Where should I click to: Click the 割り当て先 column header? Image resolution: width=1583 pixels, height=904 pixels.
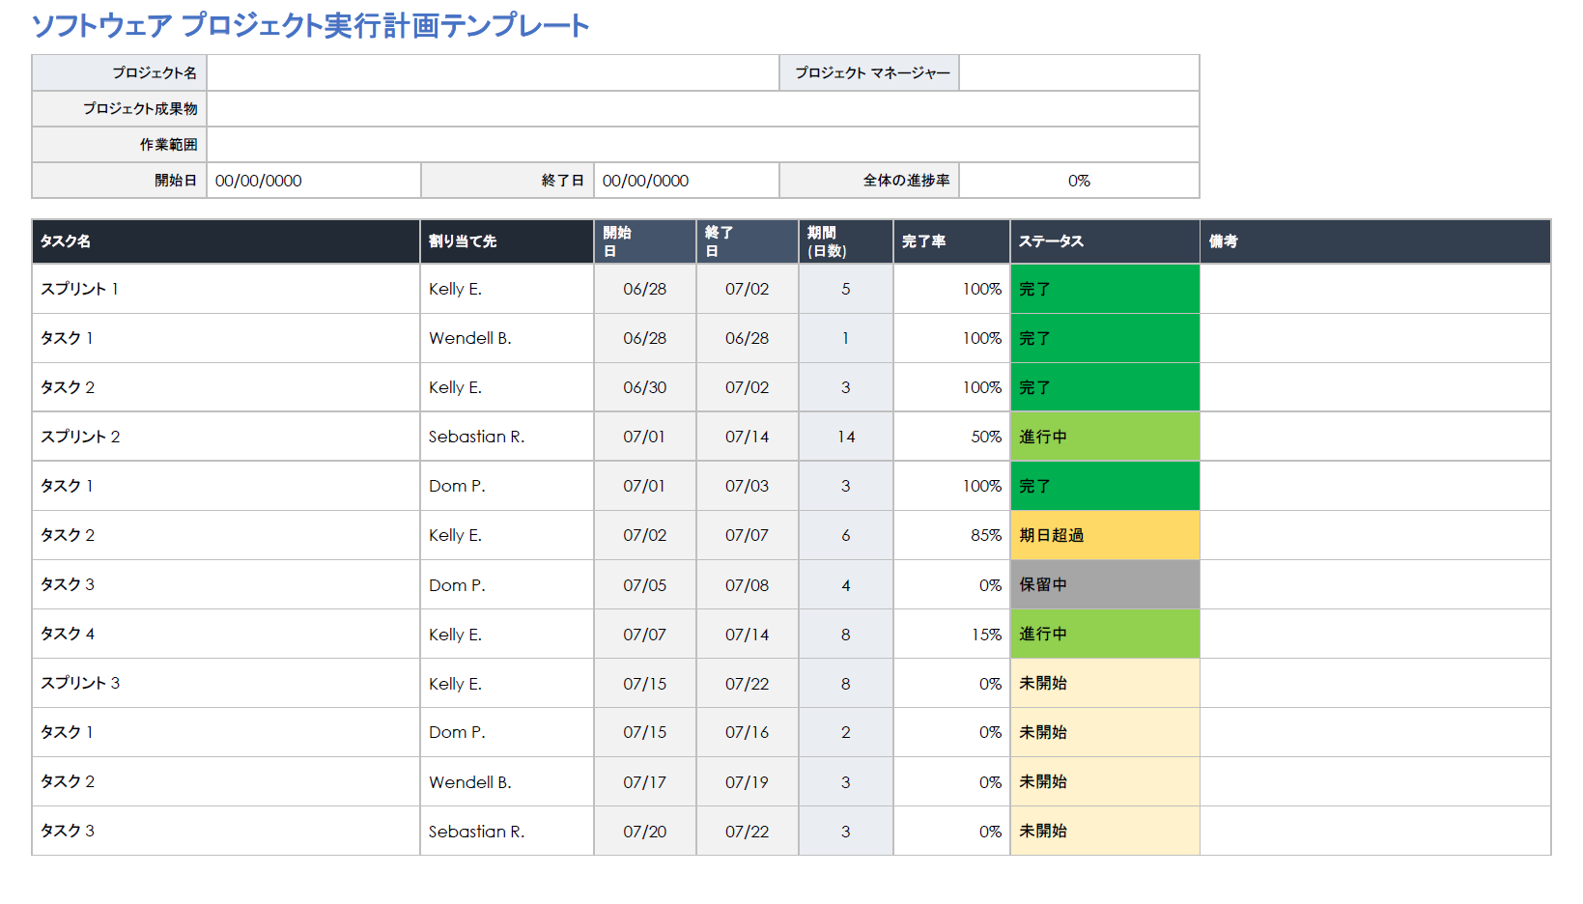click(507, 241)
